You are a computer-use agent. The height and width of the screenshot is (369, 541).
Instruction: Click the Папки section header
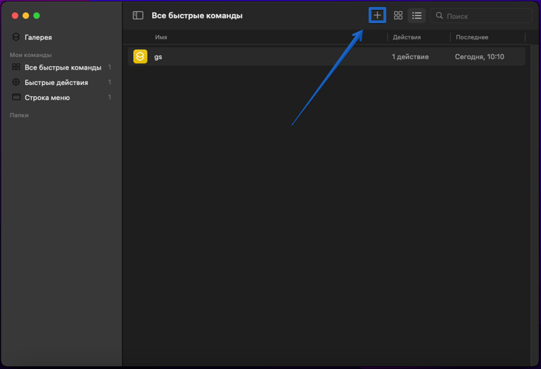click(19, 115)
